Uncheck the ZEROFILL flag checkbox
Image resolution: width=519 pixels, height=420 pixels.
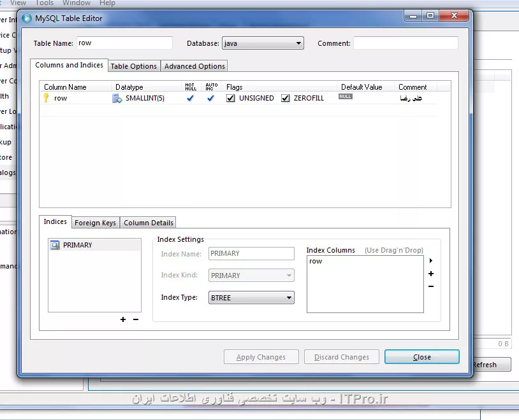[x=285, y=98]
